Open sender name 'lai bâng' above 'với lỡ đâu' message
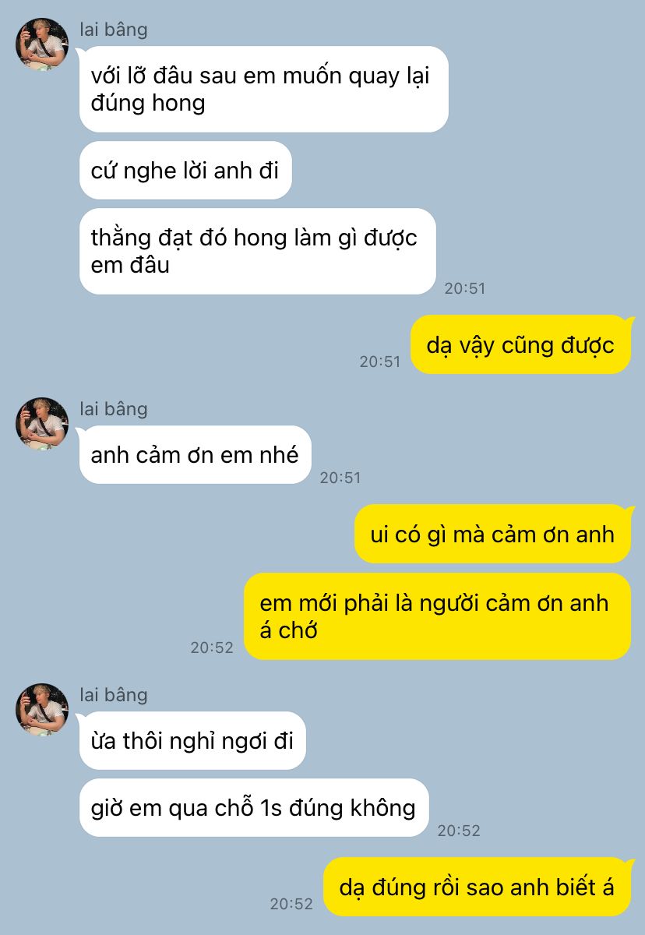Image resolution: width=645 pixels, height=935 pixels. click(x=114, y=30)
